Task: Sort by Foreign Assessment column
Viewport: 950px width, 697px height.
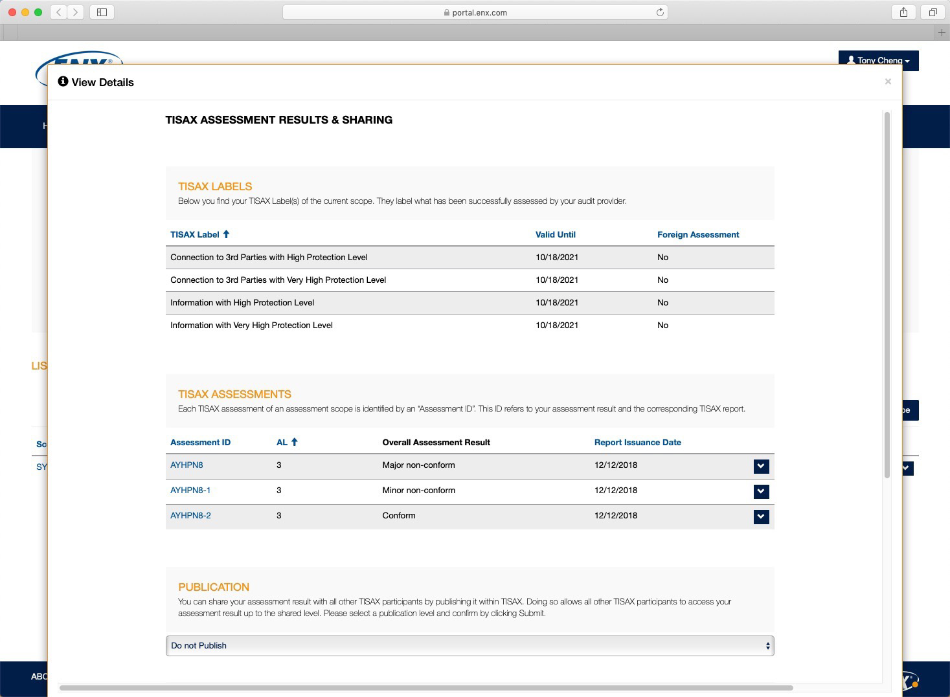Action: pos(698,234)
